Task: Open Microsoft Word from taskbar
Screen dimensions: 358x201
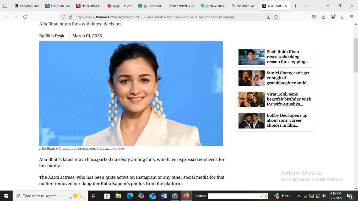Action: point(164,196)
